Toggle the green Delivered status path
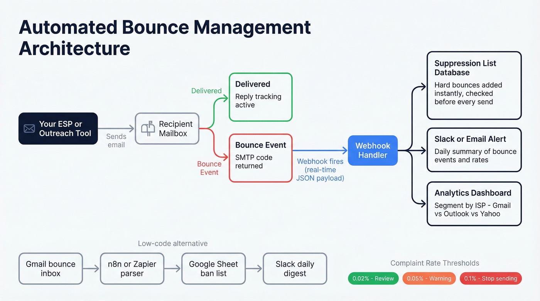This screenshot has width=540, height=301. point(206,91)
